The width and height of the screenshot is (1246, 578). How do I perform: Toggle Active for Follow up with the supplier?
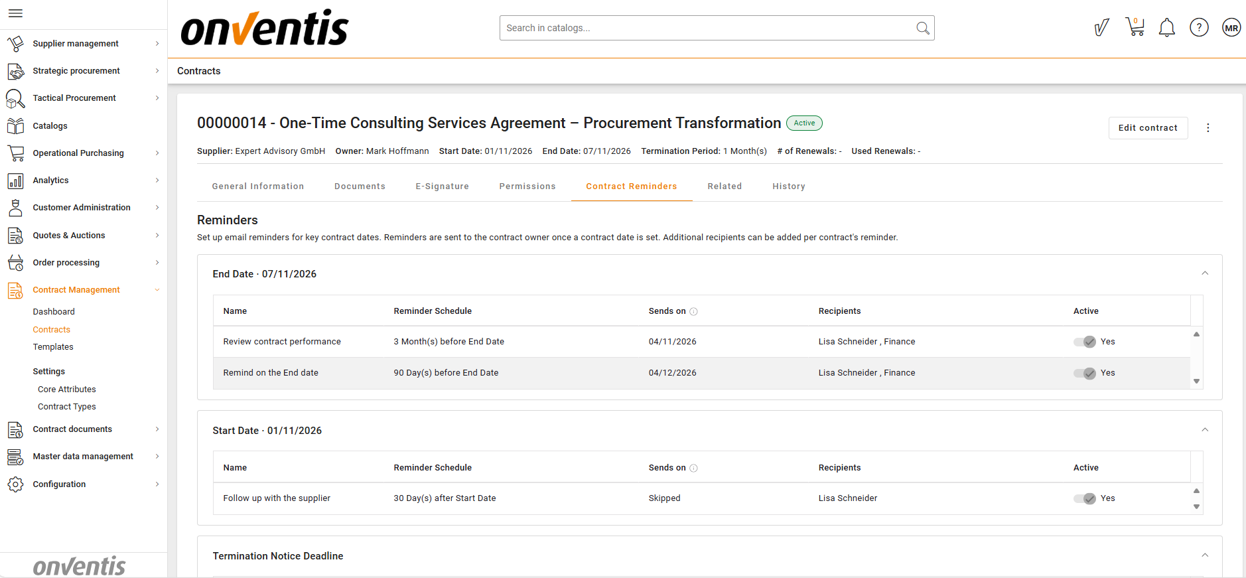pyautogui.click(x=1085, y=498)
